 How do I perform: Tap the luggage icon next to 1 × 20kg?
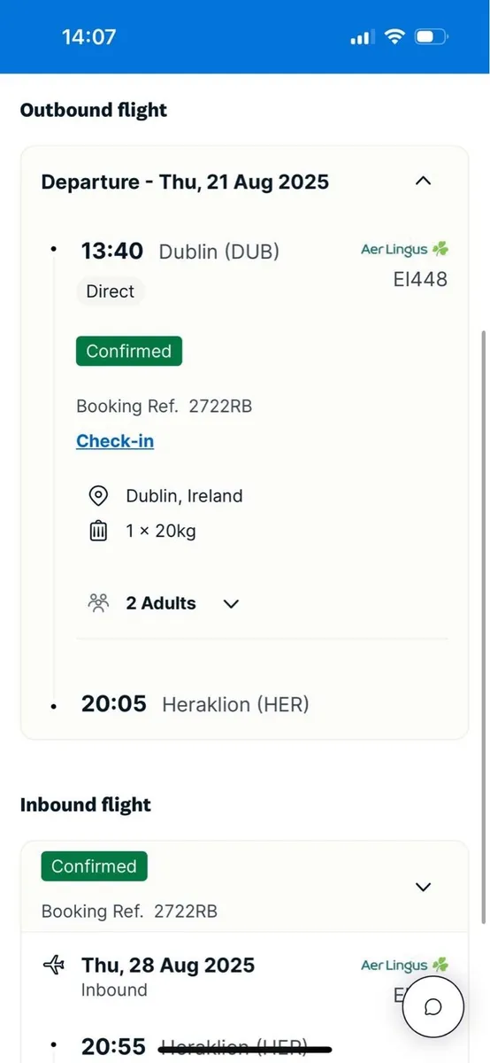(98, 531)
